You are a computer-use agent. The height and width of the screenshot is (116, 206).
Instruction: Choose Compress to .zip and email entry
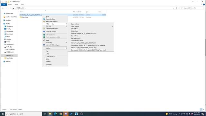pos(88,50)
